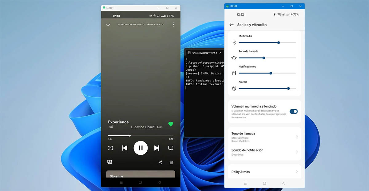Open the devices icon below the playback controls
The image size is (369, 191).
pos(110,161)
